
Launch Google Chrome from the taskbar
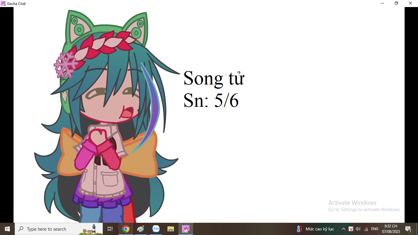coord(125,229)
